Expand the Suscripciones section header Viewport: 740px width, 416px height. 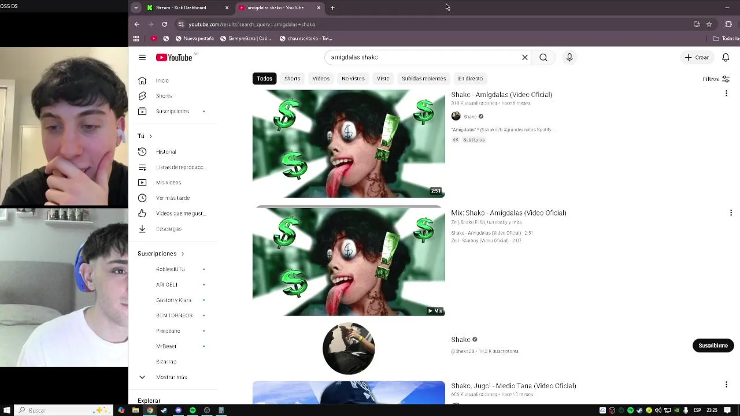pos(161,254)
